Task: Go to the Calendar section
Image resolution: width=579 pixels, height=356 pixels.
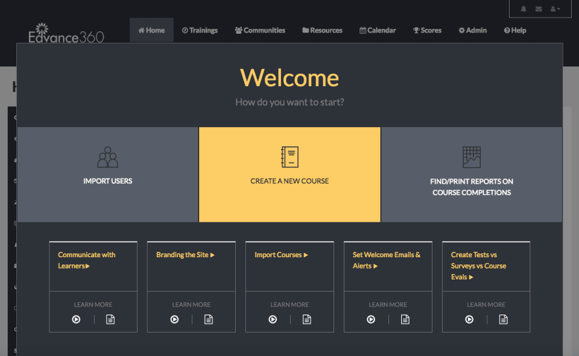Action: point(378,30)
